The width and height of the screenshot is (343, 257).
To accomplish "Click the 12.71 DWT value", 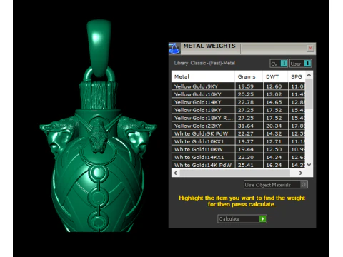I will [x=274, y=141].
